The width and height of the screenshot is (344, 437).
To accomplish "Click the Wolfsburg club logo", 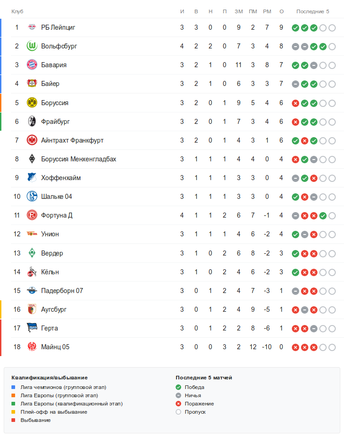I will pos(32,46).
